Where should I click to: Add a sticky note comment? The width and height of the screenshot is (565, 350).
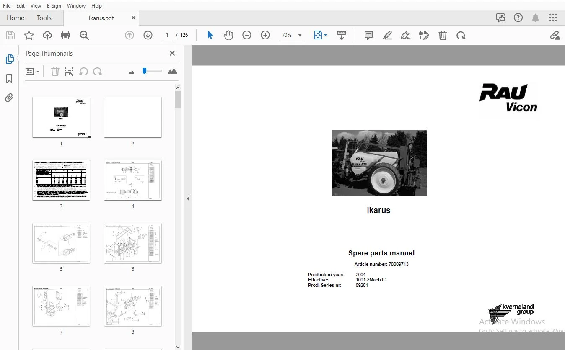pyautogui.click(x=369, y=35)
